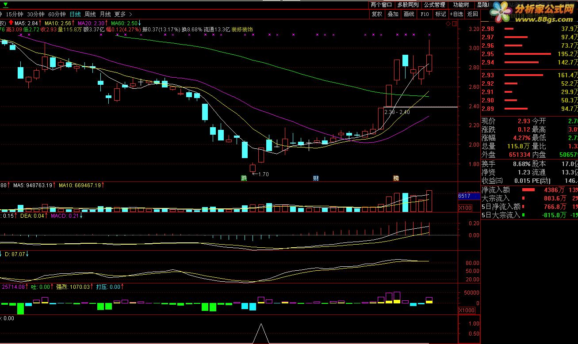
Task: Click the 3.20 price axis label
Action: (474, 29)
